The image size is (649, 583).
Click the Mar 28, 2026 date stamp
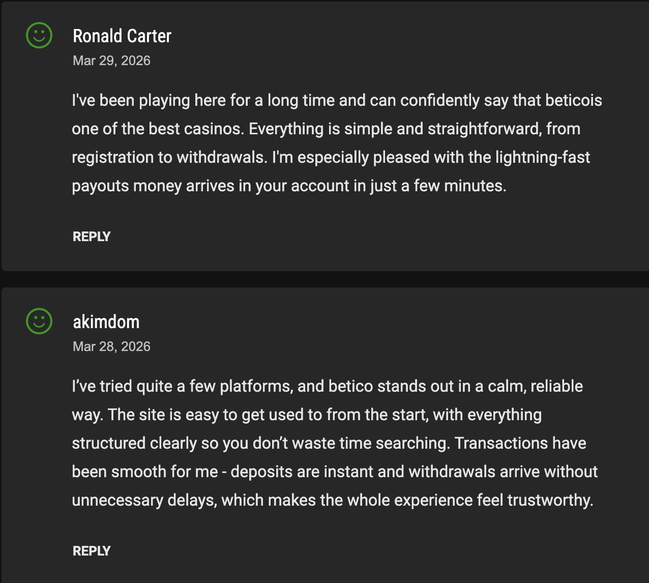tap(111, 346)
